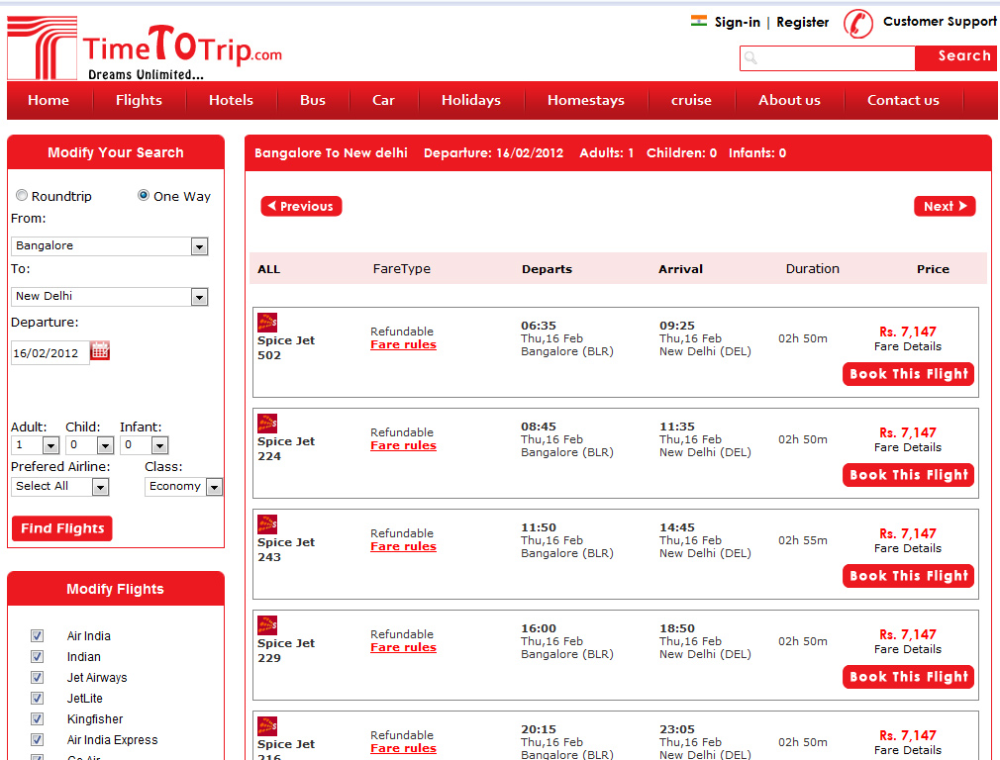Open the Prefered Airline dropdown

pyautogui.click(x=60, y=487)
